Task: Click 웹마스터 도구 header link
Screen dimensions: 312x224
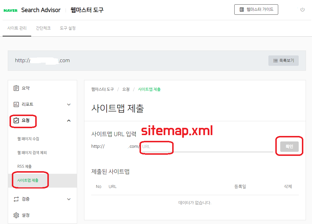Action: tap(87, 10)
